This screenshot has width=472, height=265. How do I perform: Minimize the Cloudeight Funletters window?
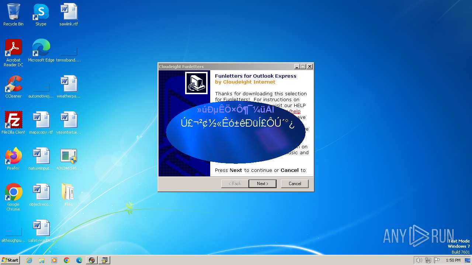click(297, 67)
